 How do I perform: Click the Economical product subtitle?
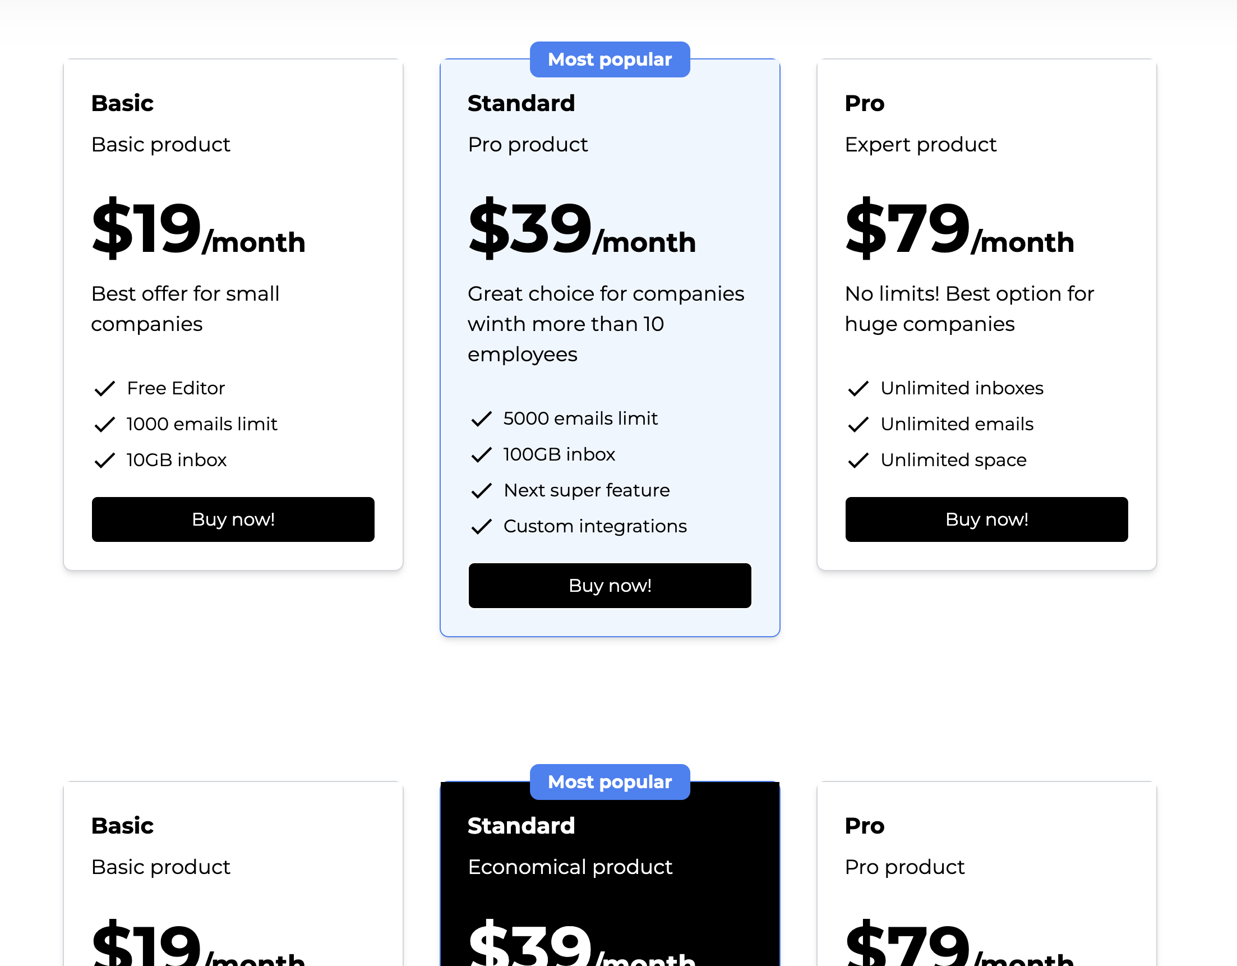click(570, 867)
